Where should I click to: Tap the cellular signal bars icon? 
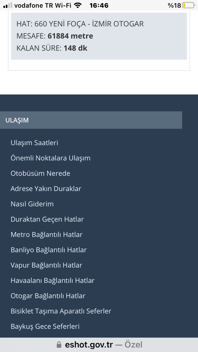[8, 5]
